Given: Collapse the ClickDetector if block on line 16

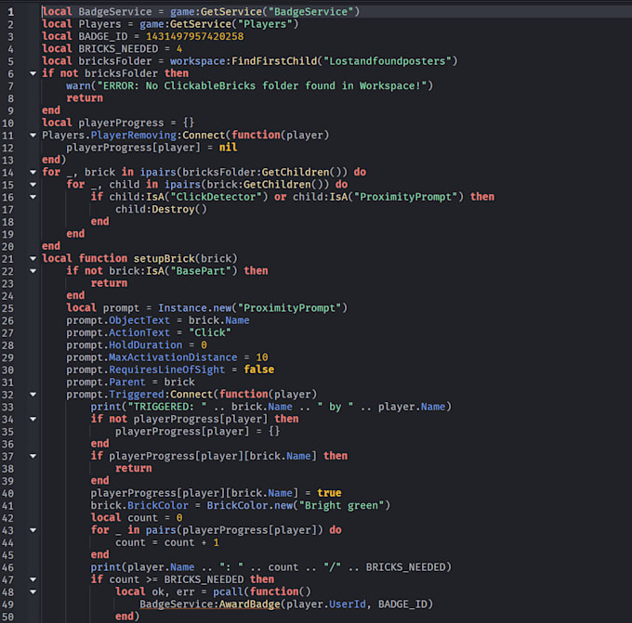Looking at the screenshot, I should (x=33, y=197).
